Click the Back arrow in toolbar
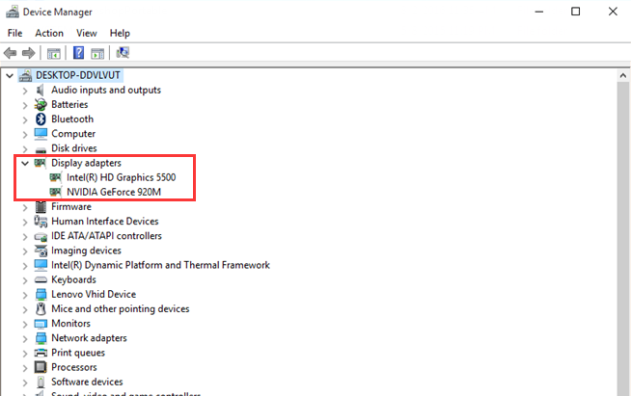Image resolution: width=631 pixels, height=396 pixels. click(x=12, y=53)
